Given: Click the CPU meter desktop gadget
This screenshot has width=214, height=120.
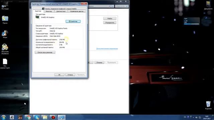Looking at the screenshot, I should coord(192,21).
